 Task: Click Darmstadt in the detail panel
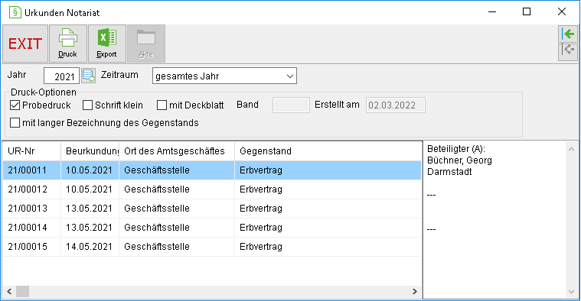(449, 172)
